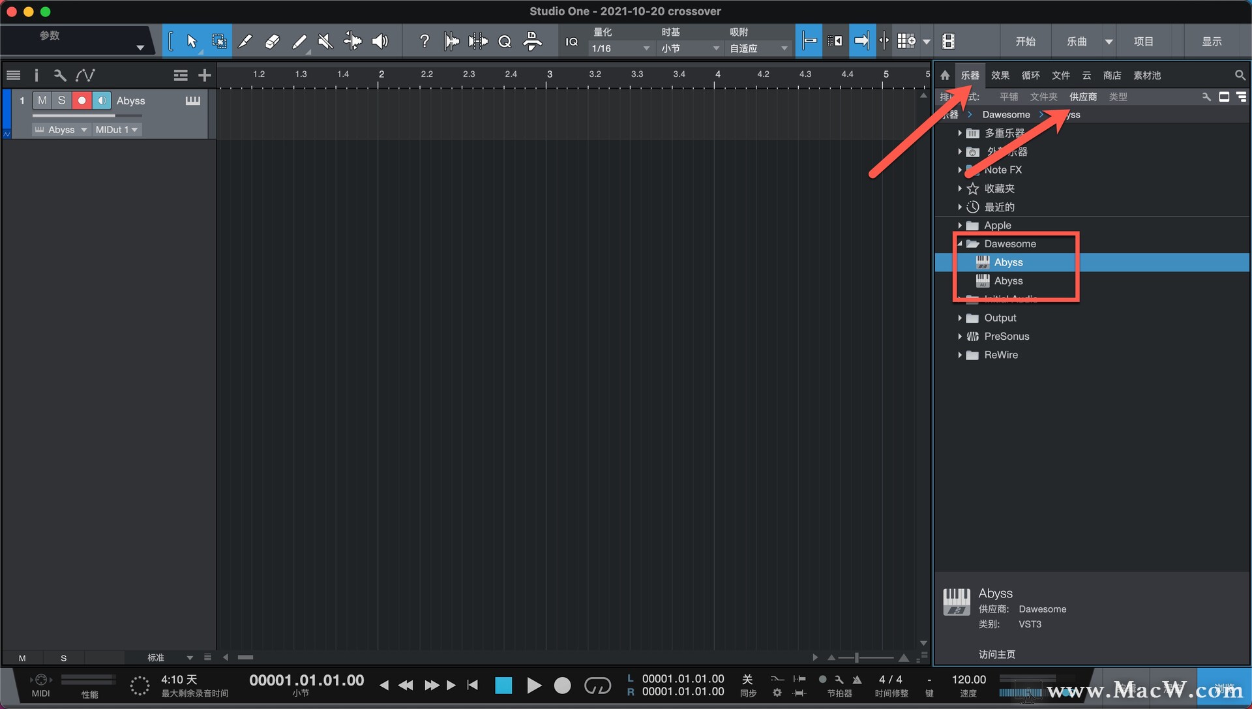The width and height of the screenshot is (1252, 709).
Task: Collapse the Dawesome folder
Action: pos(960,243)
